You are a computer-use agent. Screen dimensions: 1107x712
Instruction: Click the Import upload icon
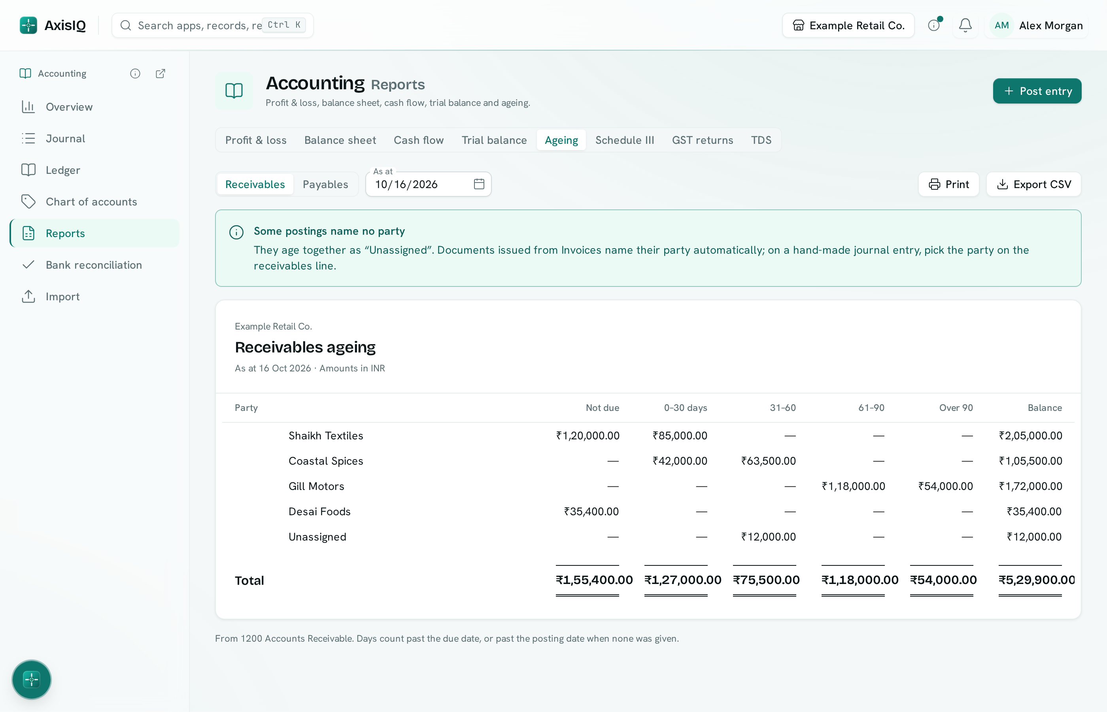tap(28, 296)
